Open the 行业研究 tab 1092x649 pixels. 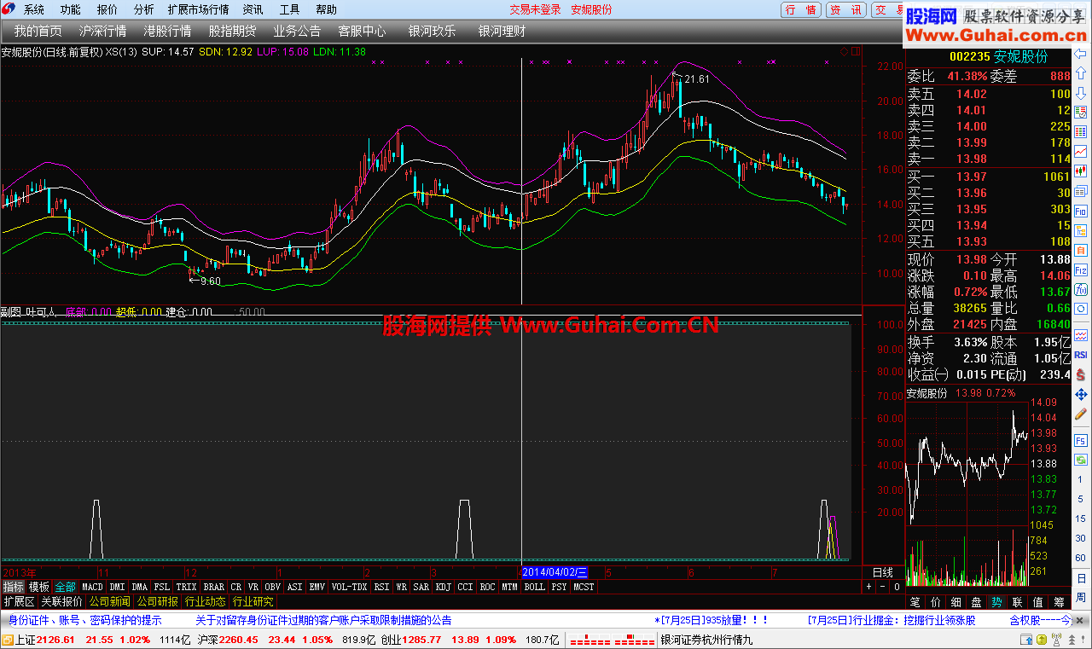point(253,601)
